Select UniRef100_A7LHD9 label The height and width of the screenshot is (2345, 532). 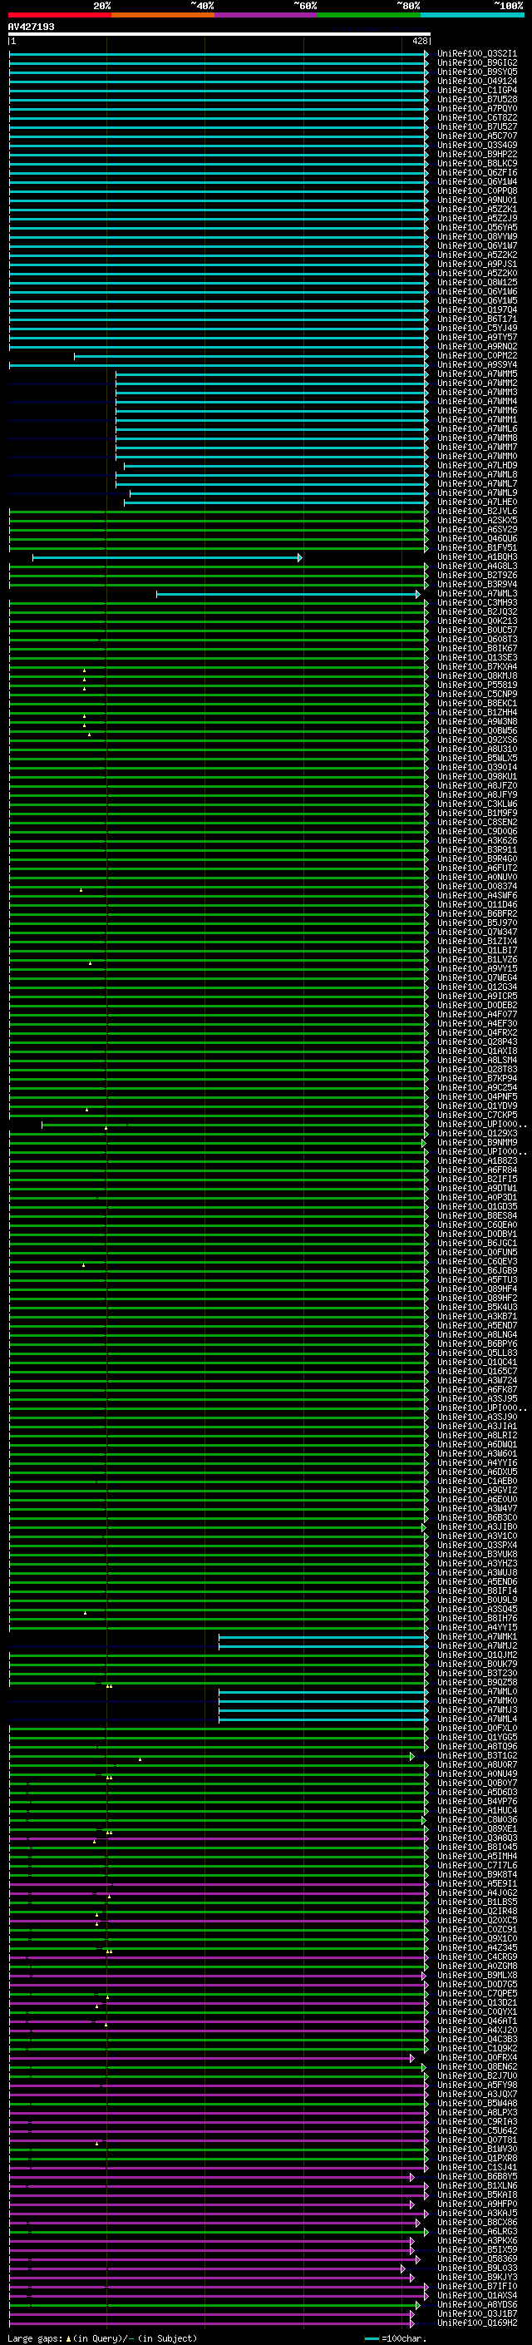coord(477,465)
